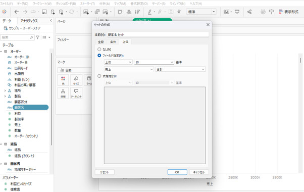Redo with the forward arrow

click(25, 12)
